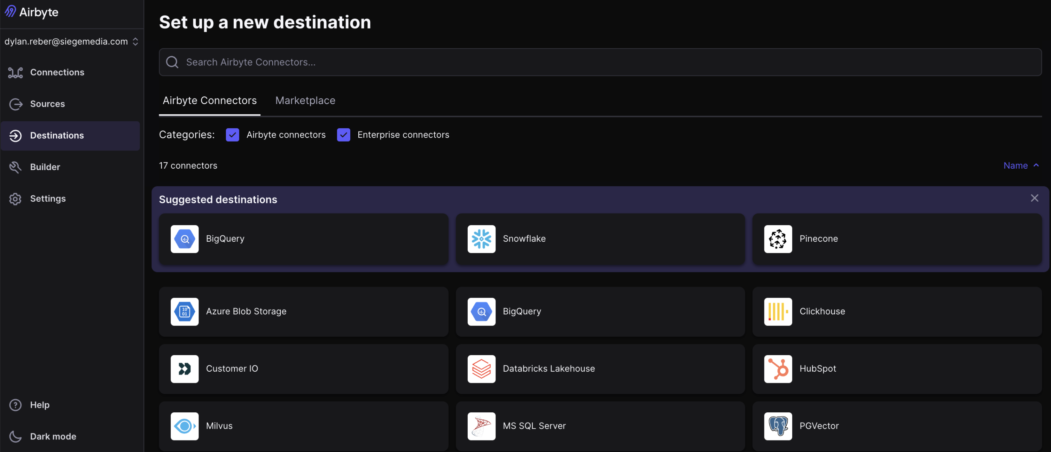Open the Builder tool from sidebar
This screenshot has height=452, width=1051.
(x=16, y=167)
